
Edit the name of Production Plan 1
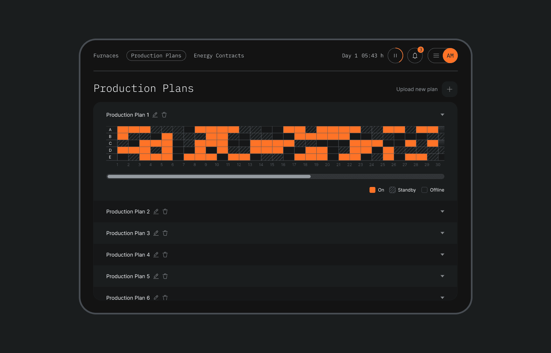(155, 115)
